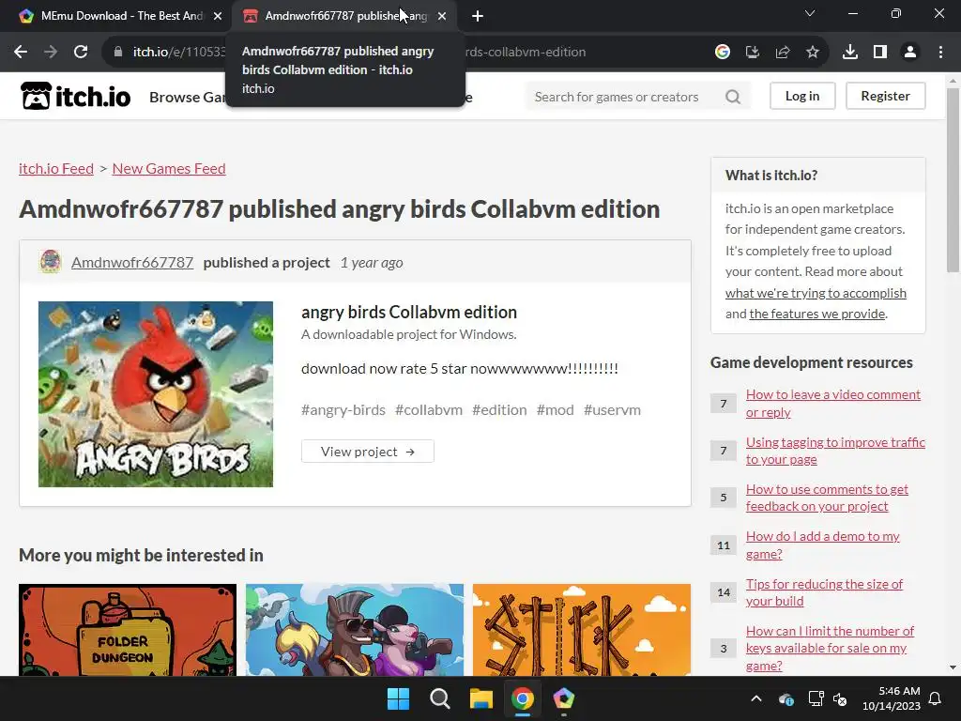Click the itch.io logo
The width and height of the screenshot is (961, 721).
(x=75, y=97)
